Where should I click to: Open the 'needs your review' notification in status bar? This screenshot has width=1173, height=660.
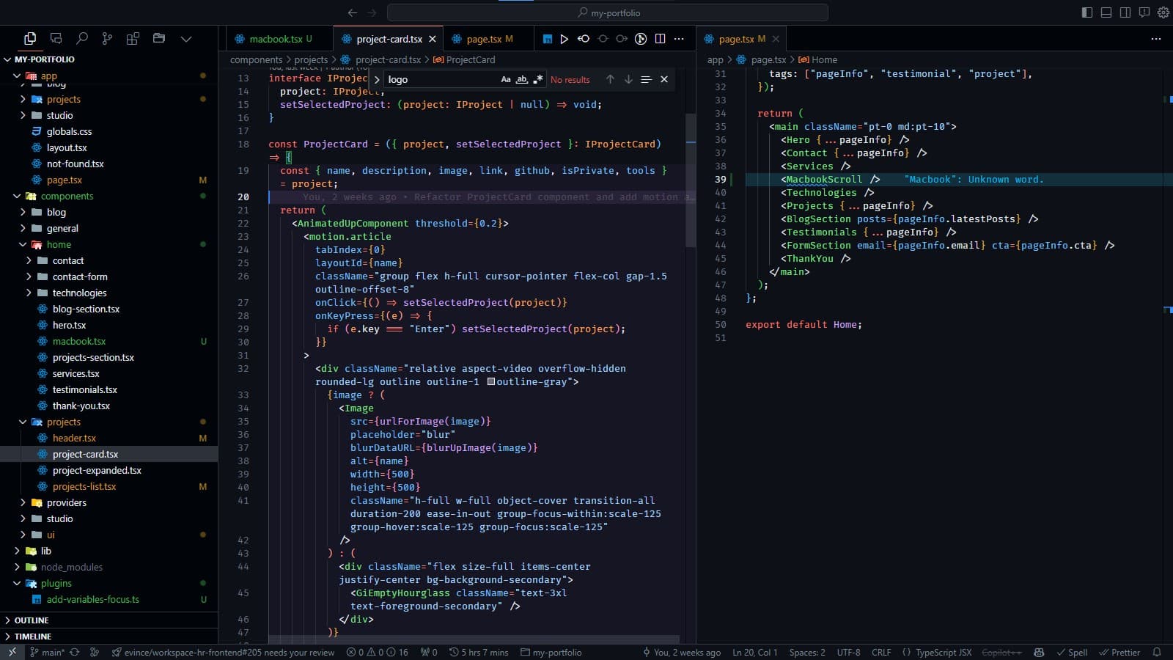224,652
